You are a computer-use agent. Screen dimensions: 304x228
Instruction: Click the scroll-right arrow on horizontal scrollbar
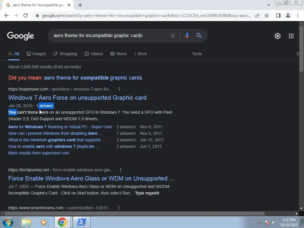[x=297, y=213]
